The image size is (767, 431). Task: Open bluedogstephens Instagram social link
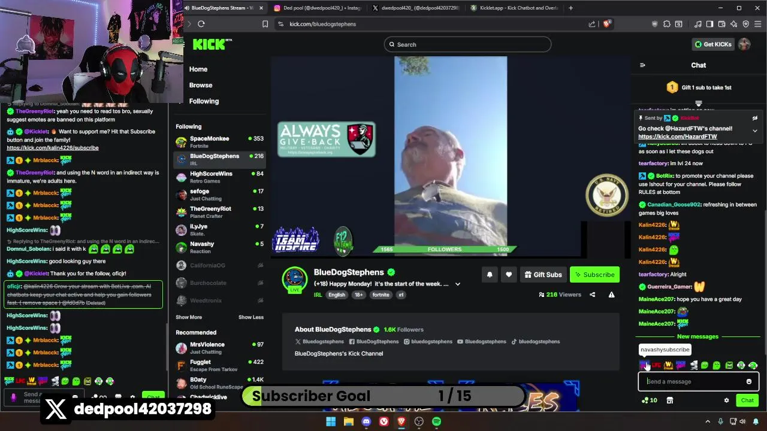pos(428,342)
